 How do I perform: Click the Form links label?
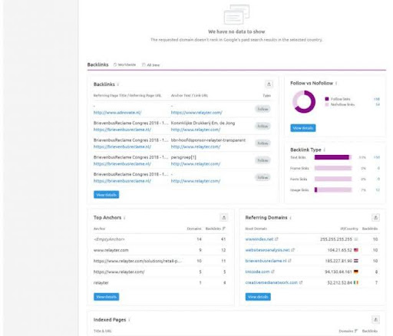coord(299,179)
